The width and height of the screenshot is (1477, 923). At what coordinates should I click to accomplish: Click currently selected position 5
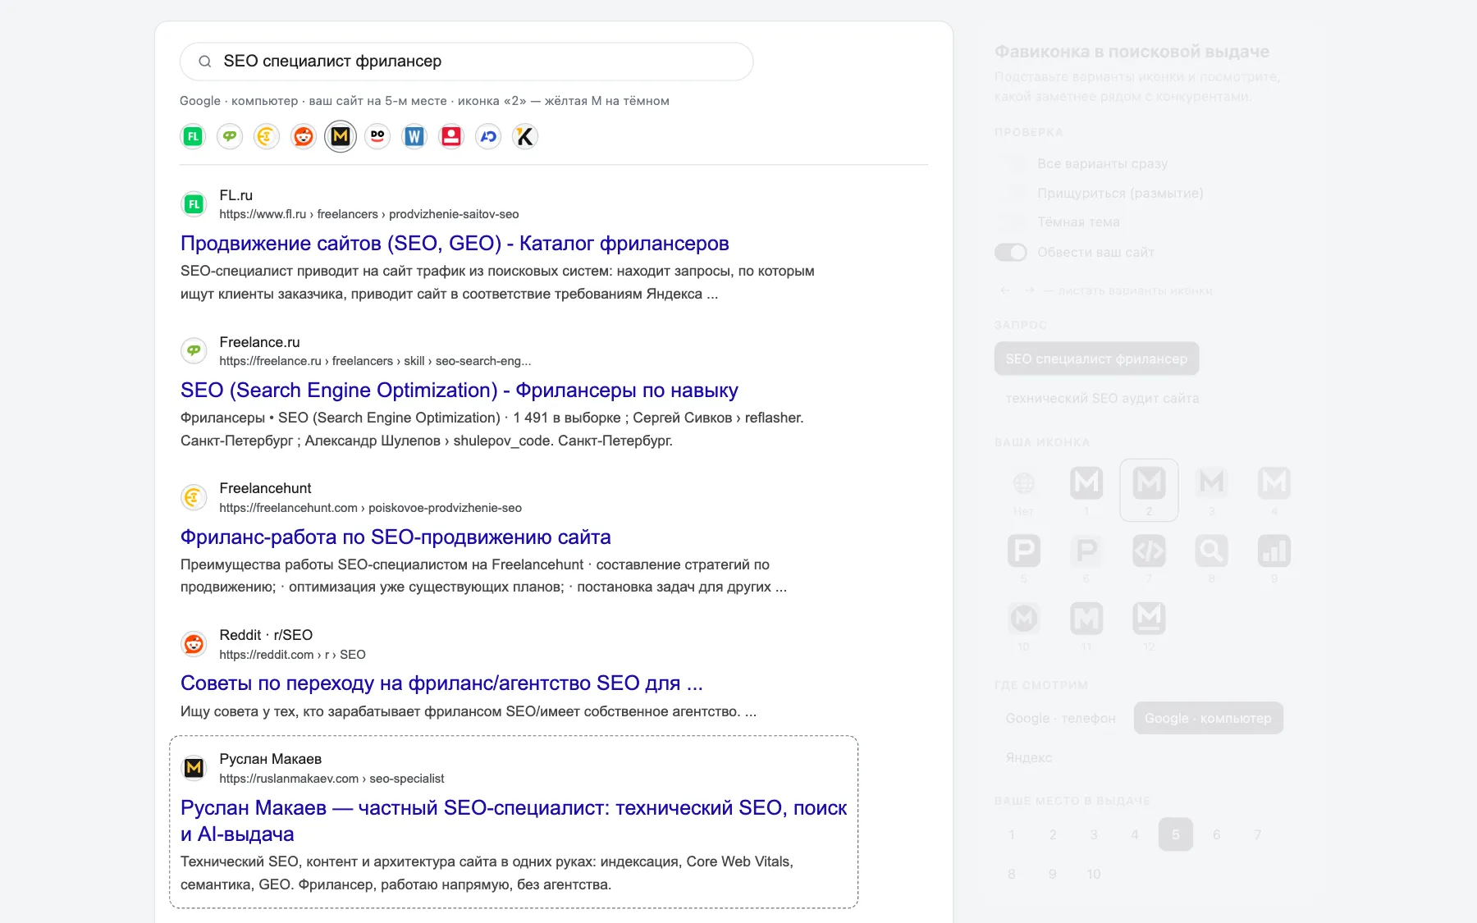(1175, 834)
